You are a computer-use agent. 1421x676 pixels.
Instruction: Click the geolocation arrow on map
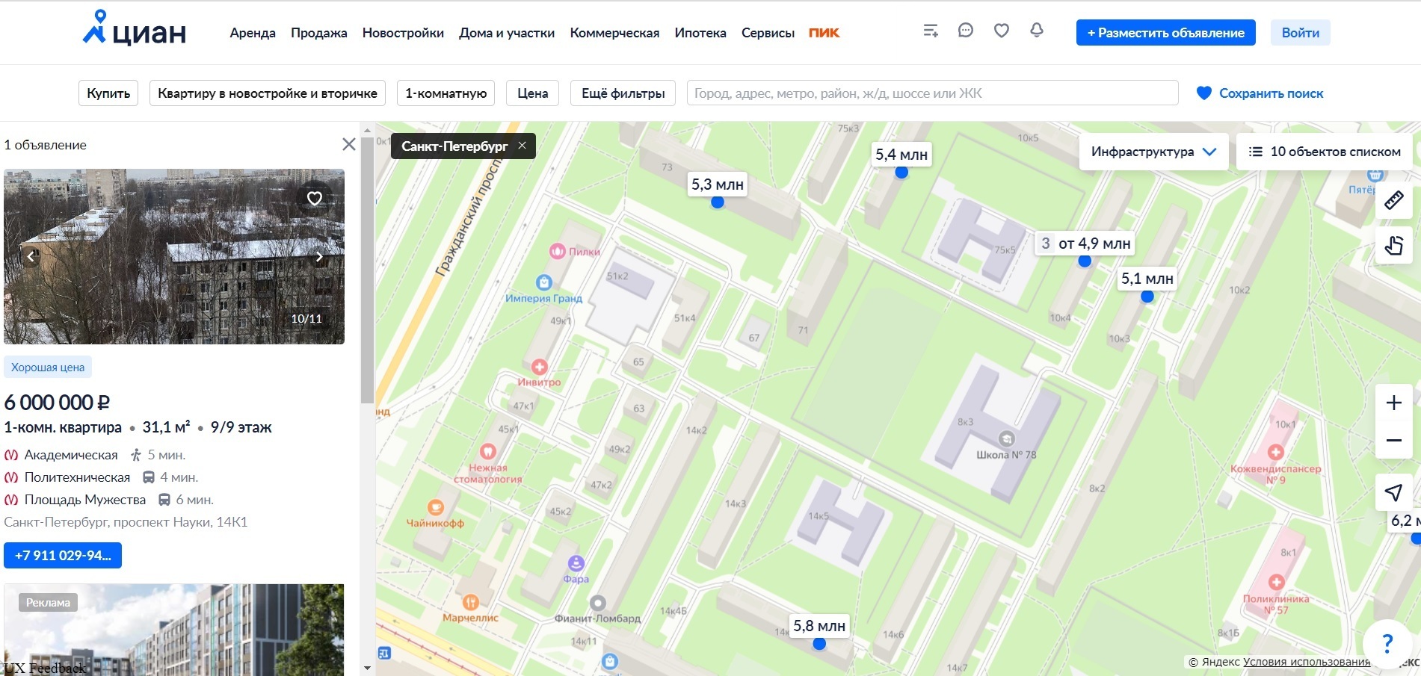pos(1393,492)
